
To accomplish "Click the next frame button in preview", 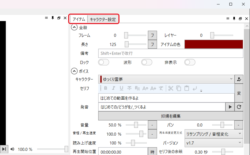I will [x=4, y=149].
